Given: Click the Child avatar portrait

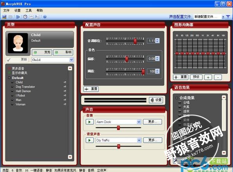Looking at the screenshot, I should (18, 43).
